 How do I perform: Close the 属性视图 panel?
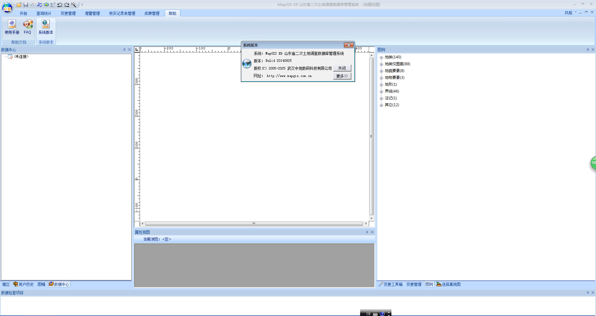point(372,232)
